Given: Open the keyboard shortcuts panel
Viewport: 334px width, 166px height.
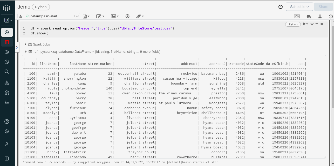Looking at the screenshot, I should click(x=297, y=16).
